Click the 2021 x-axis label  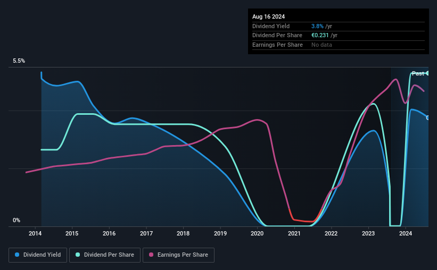[294, 233]
